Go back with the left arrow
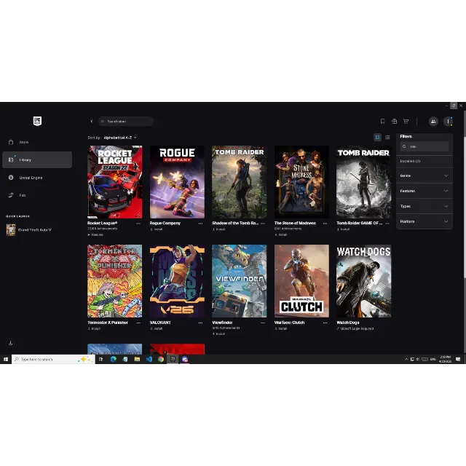This screenshot has width=466, height=466. click(92, 122)
